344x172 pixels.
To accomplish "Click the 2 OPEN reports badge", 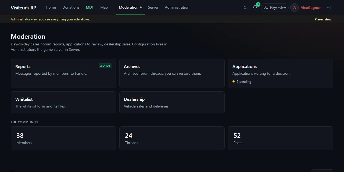I will 105,66.
